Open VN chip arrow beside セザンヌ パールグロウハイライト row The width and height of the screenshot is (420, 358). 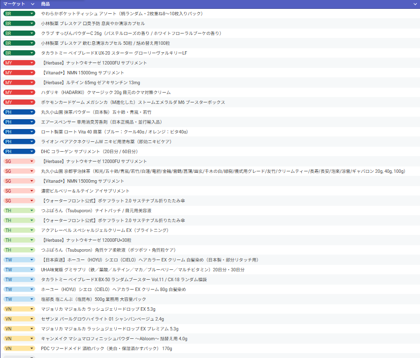pos(32,319)
